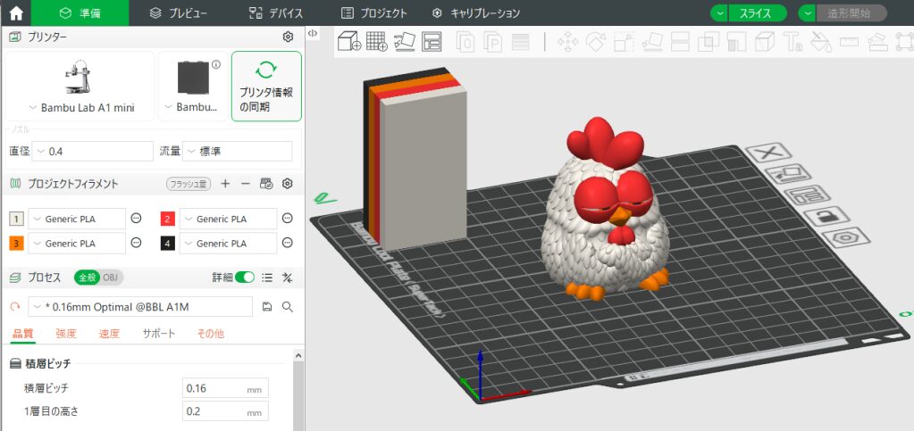Select the Measure ruler tool
Viewport: 914px width, 431px height.
point(849,42)
